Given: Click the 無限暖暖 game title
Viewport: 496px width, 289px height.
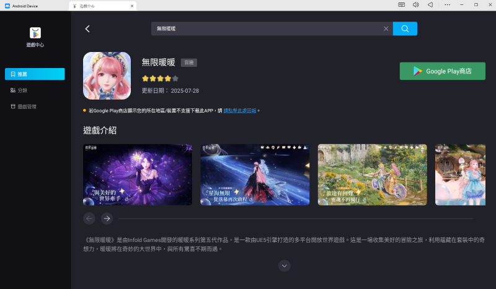Looking at the screenshot, I should 159,63.
